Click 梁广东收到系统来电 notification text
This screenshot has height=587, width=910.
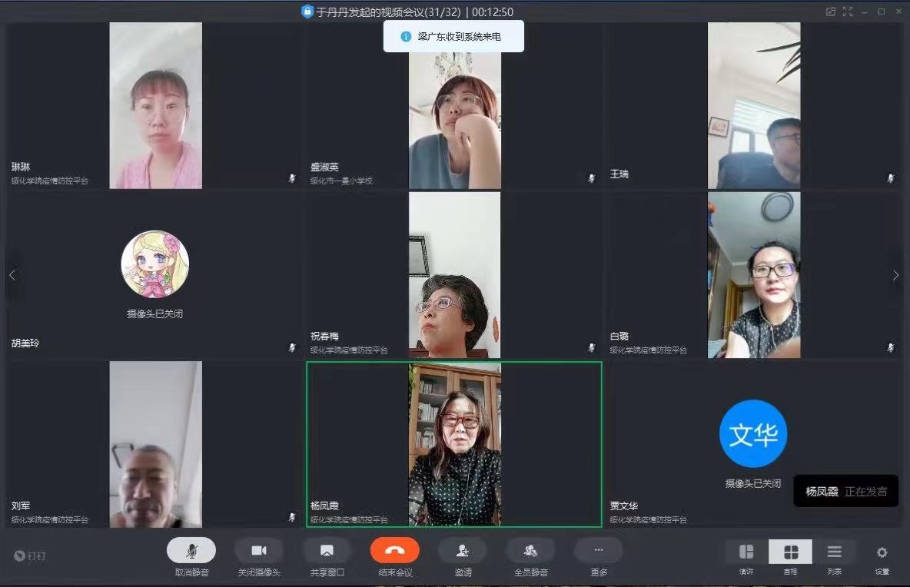459,37
